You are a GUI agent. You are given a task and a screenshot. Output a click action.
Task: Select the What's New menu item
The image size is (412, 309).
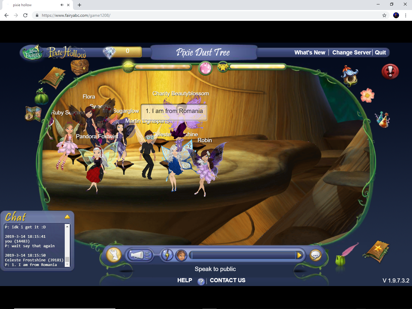310,52
